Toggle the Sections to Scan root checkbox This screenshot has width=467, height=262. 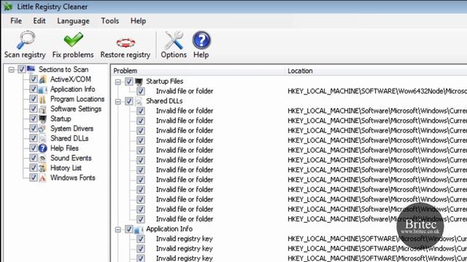(21, 70)
